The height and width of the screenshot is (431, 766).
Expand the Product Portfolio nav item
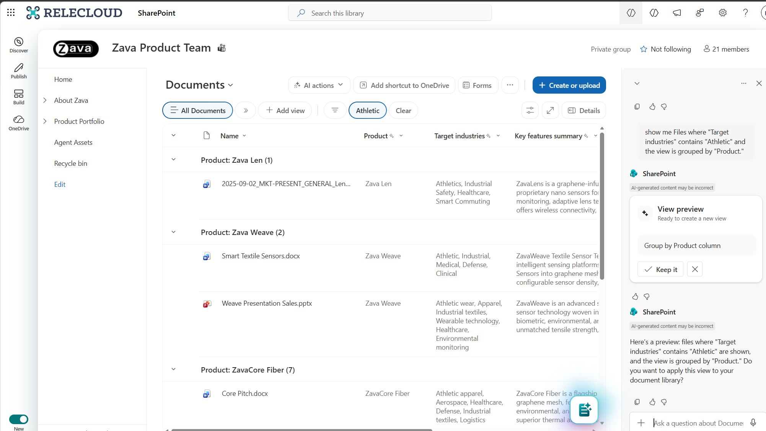point(45,121)
